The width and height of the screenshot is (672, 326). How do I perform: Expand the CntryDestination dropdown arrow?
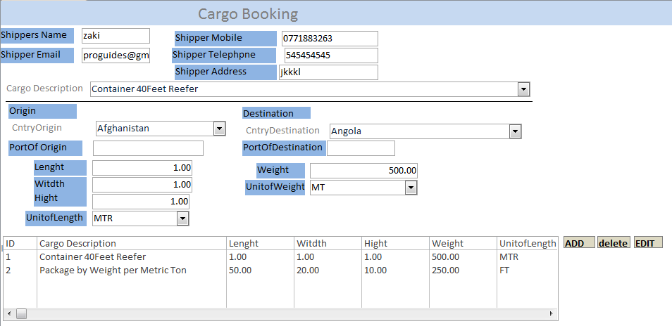[515, 131]
